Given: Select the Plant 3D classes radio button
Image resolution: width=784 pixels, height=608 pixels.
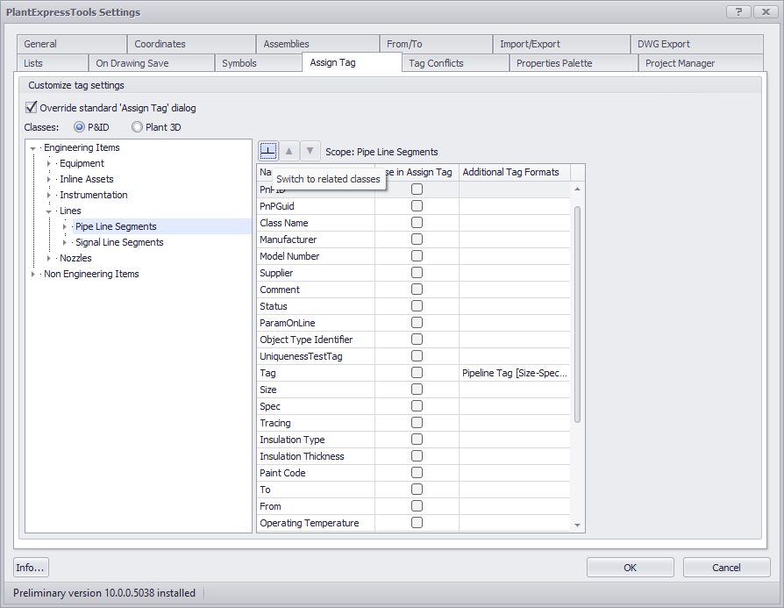Looking at the screenshot, I should click(x=137, y=127).
